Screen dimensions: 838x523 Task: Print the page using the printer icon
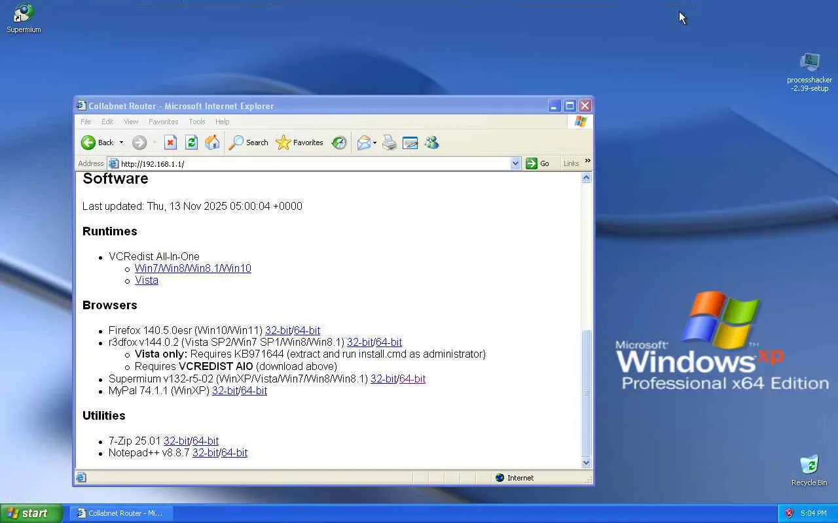click(x=390, y=143)
